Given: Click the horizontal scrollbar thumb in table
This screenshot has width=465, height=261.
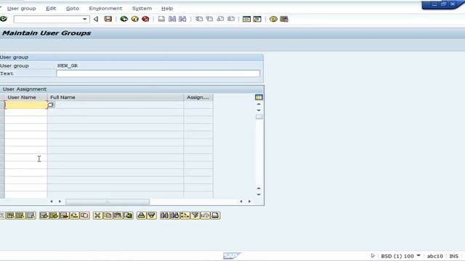Looking at the screenshot, I should click(x=108, y=202).
